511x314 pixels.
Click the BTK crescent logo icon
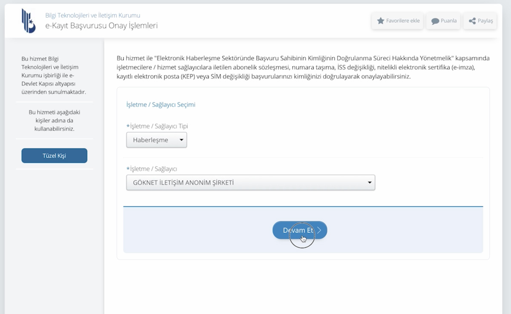coord(29,21)
